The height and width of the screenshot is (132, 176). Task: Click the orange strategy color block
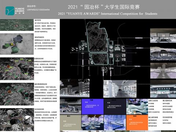(x=137, y=122)
